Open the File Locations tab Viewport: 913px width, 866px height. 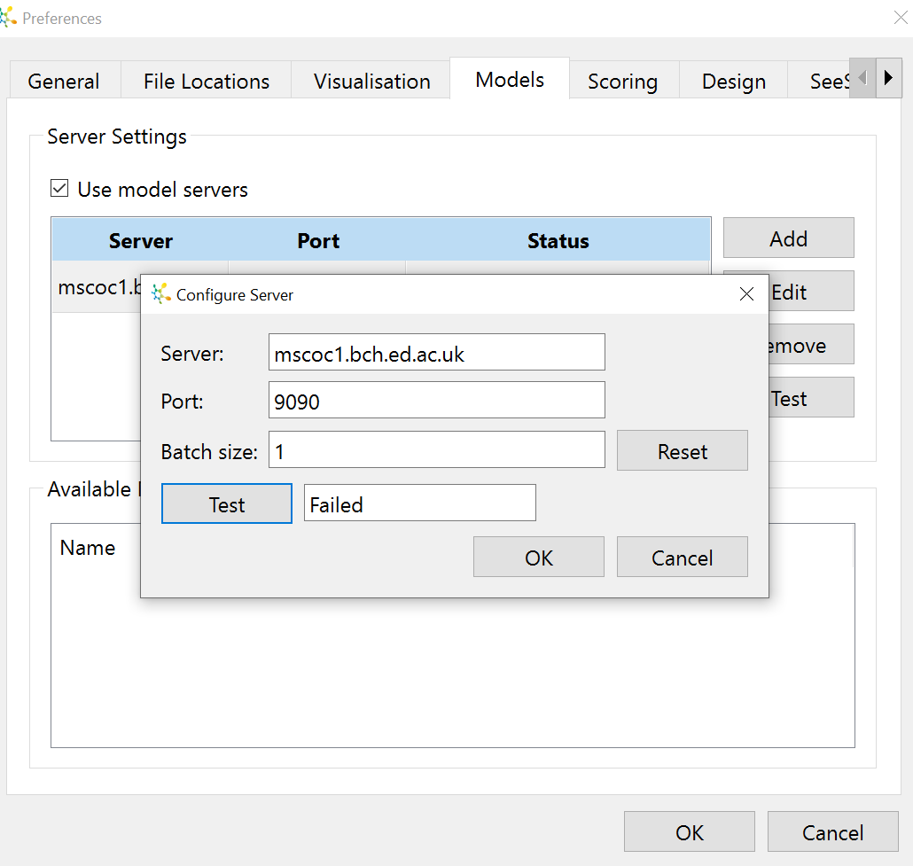[x=207, y=82]
